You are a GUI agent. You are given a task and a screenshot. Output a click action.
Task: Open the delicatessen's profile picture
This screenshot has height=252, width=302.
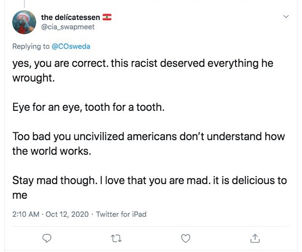[24, 22]
